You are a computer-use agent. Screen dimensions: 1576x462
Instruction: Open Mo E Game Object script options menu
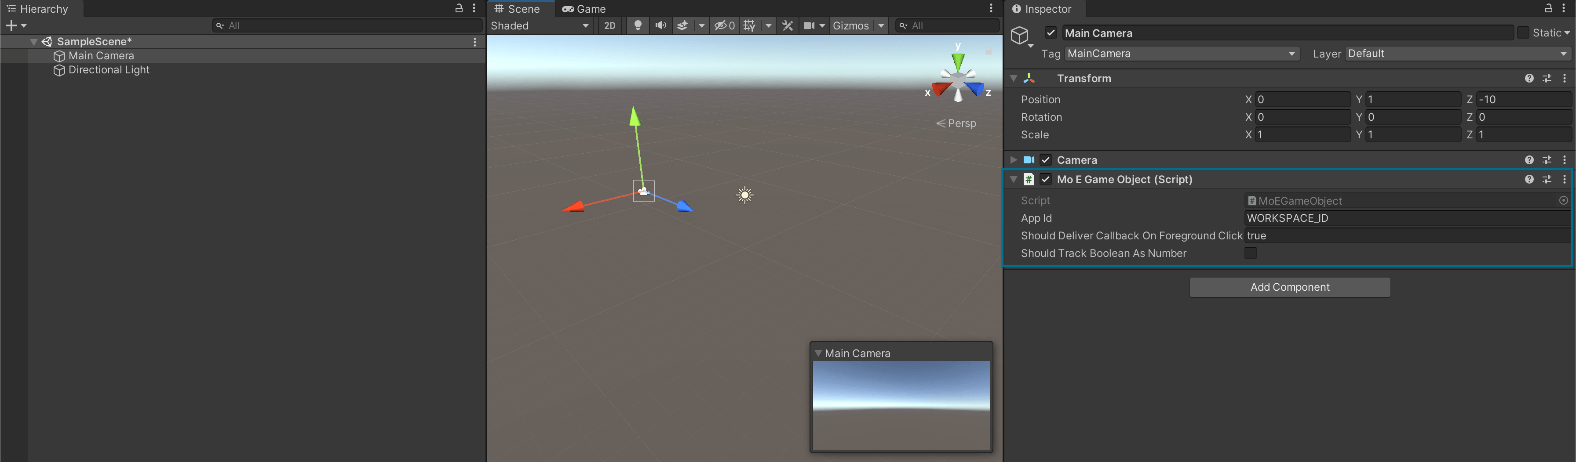point(1565,180)
